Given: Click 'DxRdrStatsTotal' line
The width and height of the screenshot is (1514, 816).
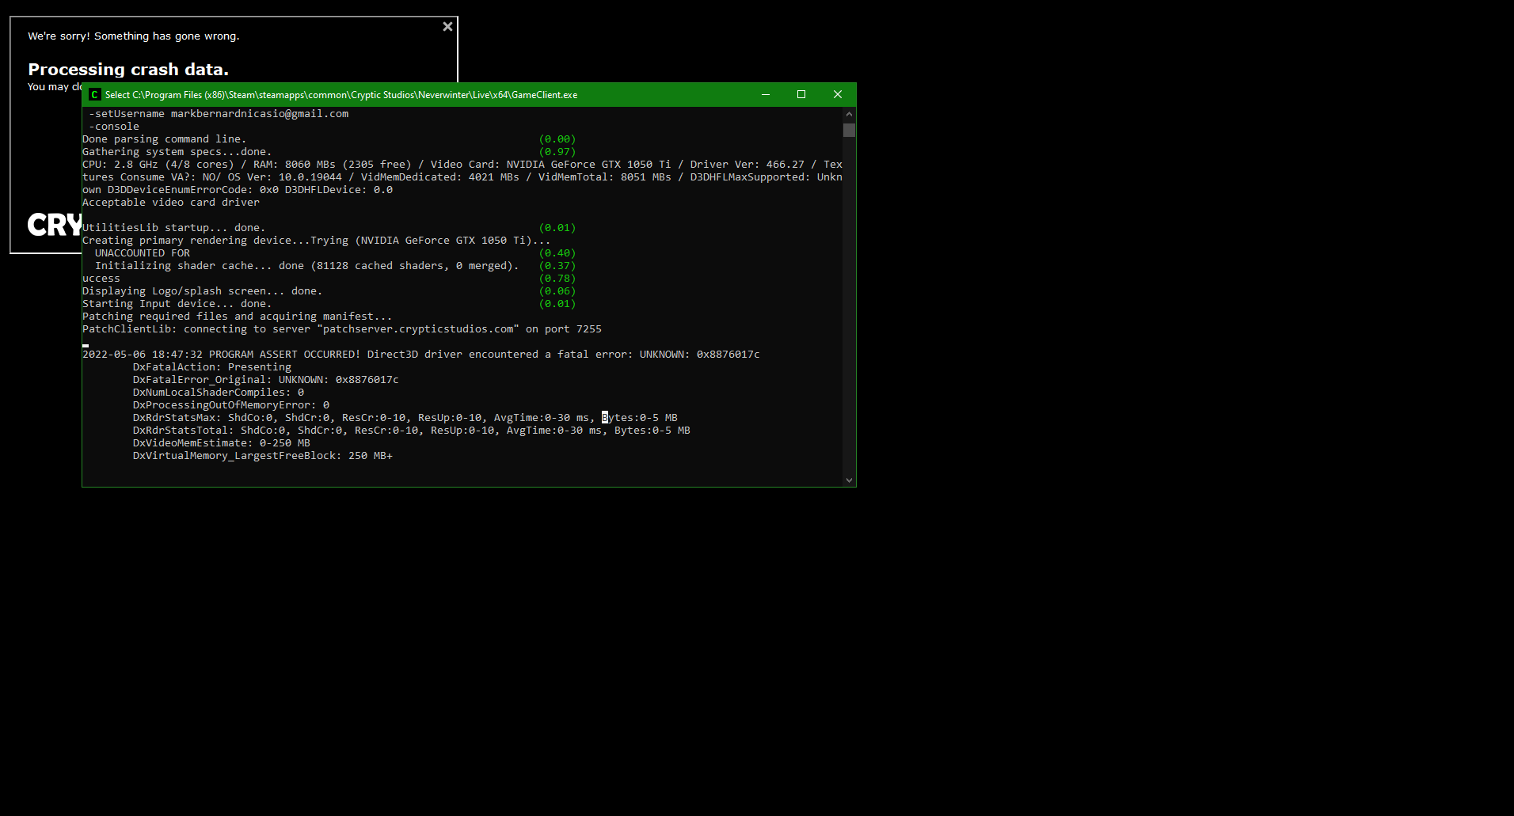Looking at the screenshot, I should coord(412,431).
